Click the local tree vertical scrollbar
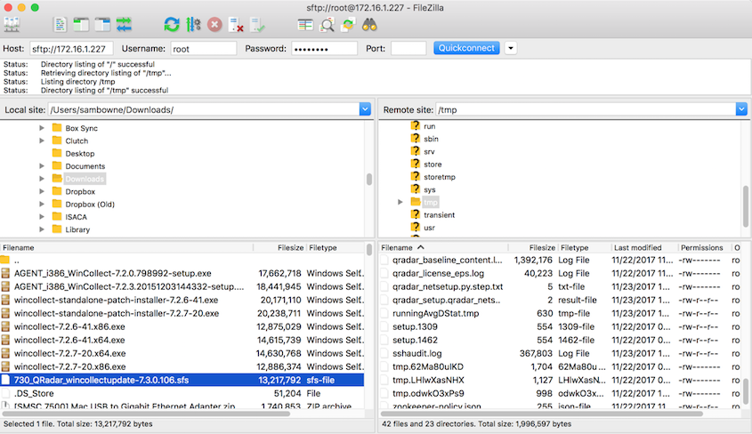 (369, 179)
